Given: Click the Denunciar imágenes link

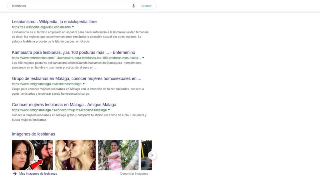Looking at the screenshot, I should 134,174.
